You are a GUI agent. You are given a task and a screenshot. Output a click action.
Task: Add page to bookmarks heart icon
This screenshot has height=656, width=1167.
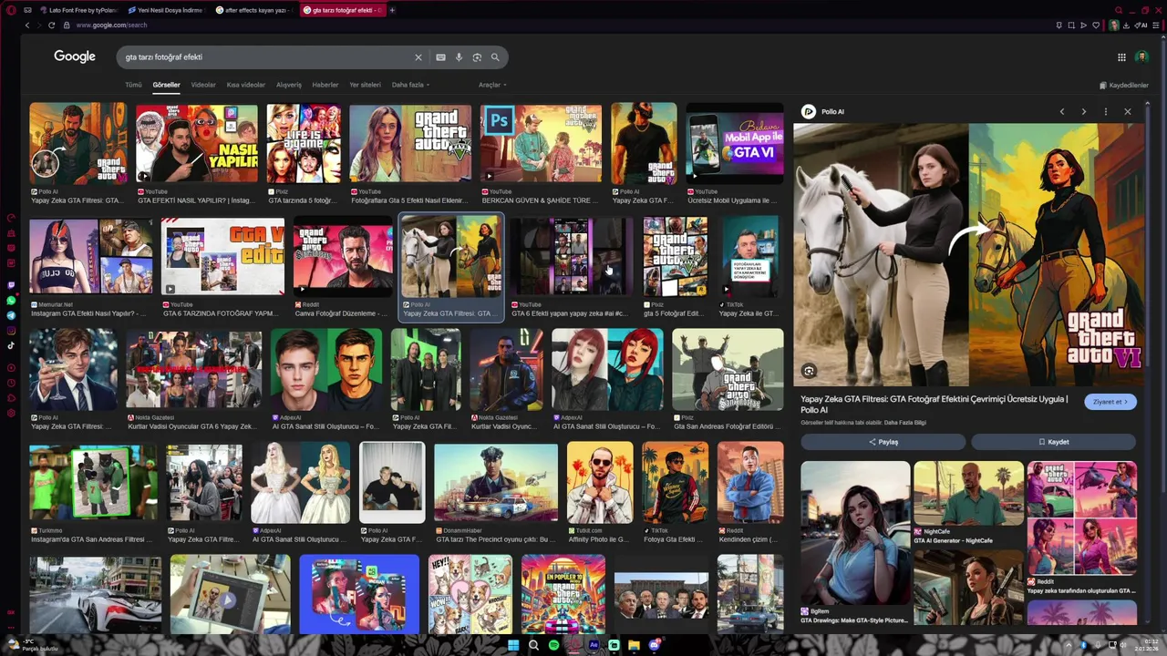coord(1096,26)
